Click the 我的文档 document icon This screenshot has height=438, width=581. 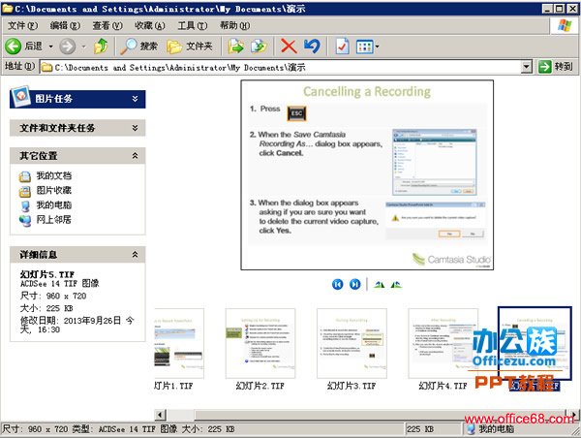point(25,176)
